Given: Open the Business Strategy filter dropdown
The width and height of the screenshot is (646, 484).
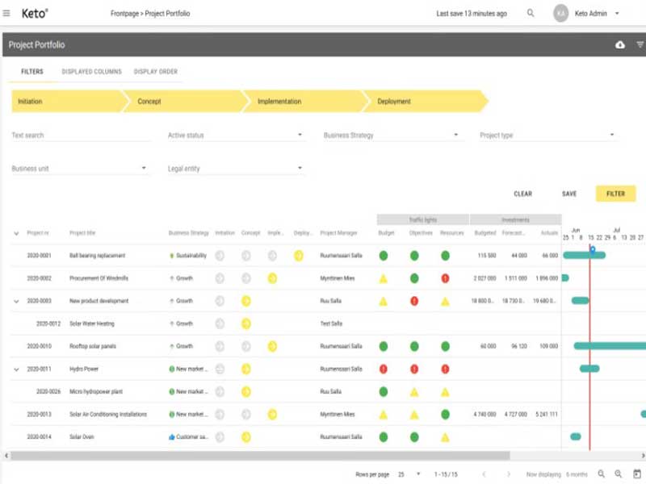Looking at the screenshot, I should coord(391,136).
